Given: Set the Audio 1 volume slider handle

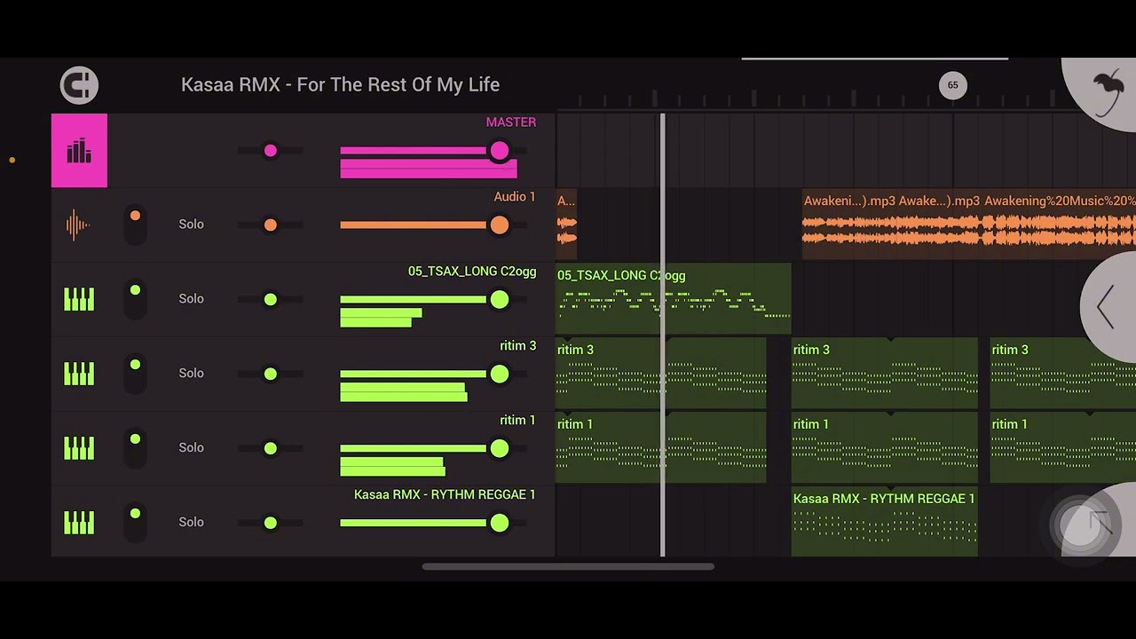Looking at the screenshot, I should coord(500,225).
